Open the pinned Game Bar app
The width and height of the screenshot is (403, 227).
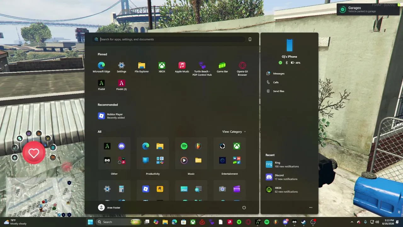tap(222, 67)
